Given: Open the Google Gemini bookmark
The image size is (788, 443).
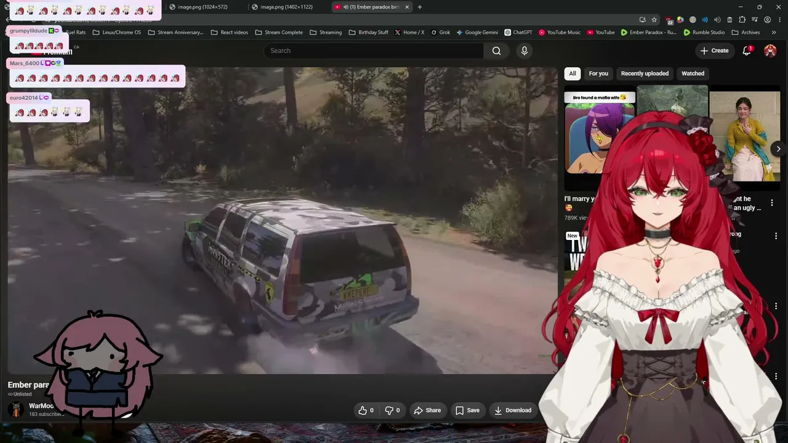Looking at the screenshot, I should click(477, 32).
